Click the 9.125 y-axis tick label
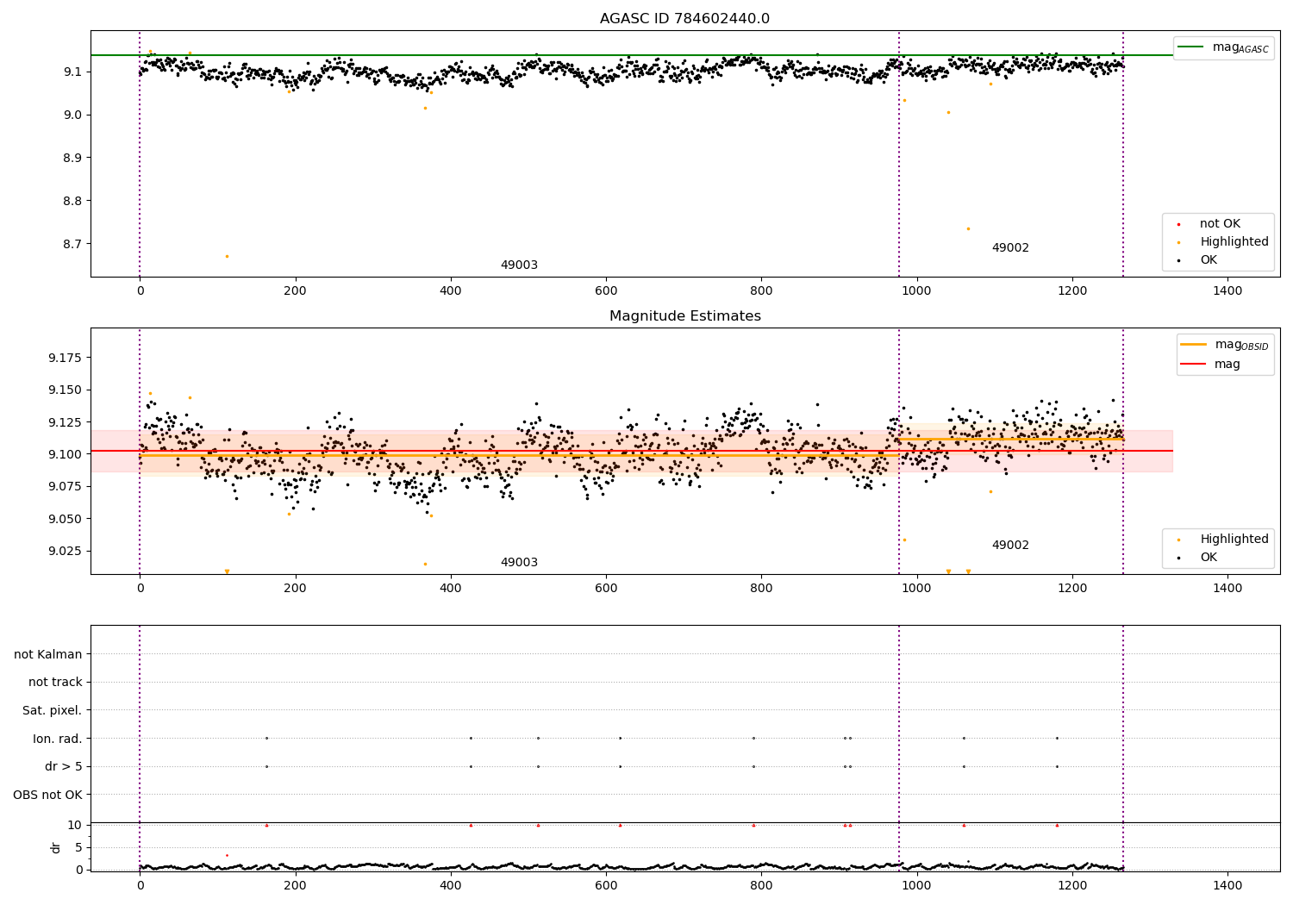 point(66,422)
